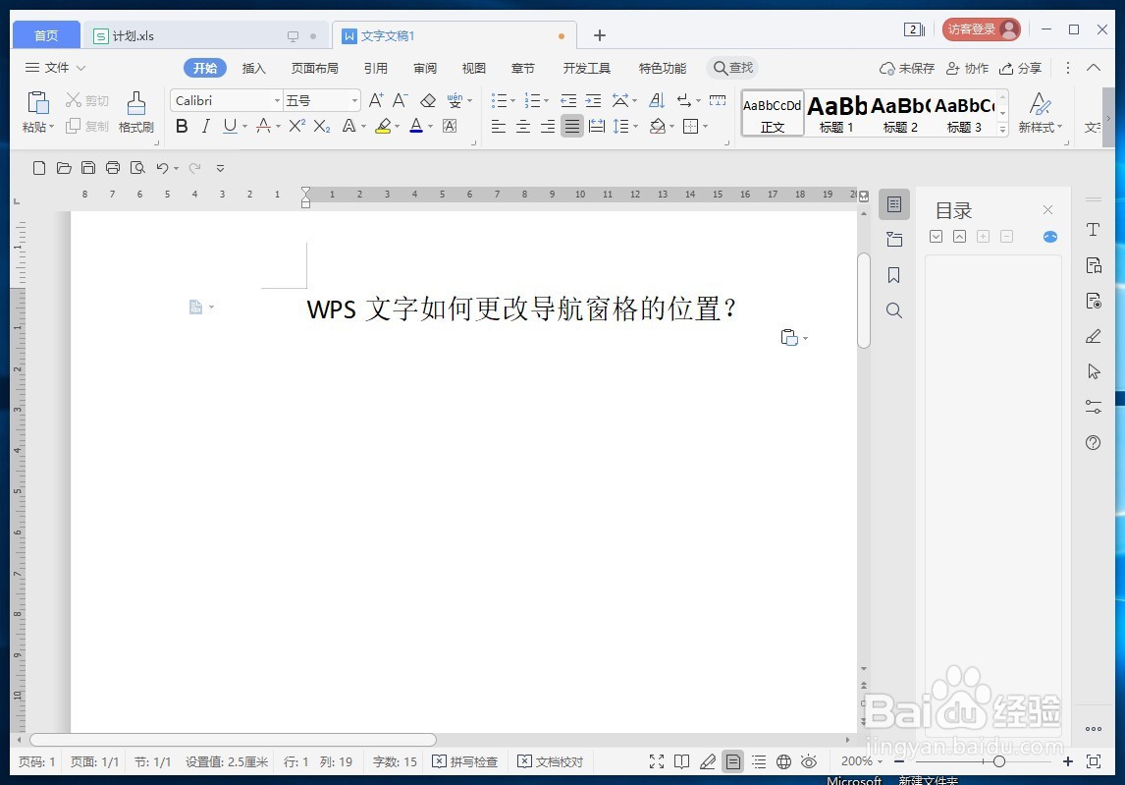1125x785 pixels.
Task: Toggle justified alignment
Action: [x=572, y=127]
